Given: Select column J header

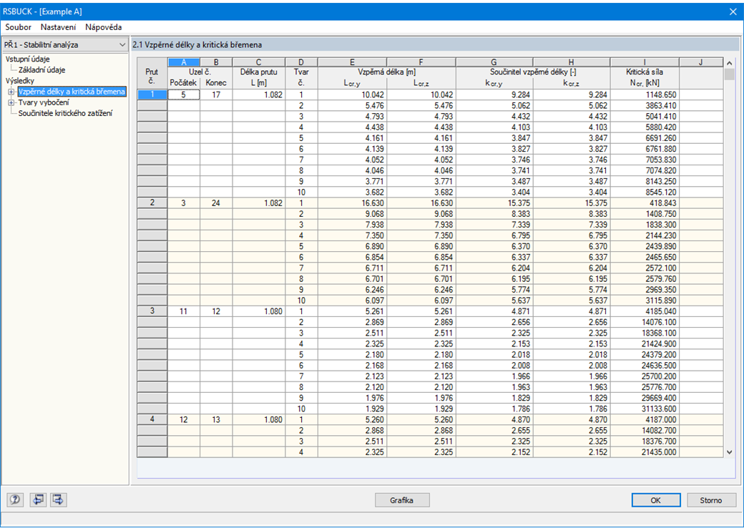Looking at the screenshot, I should tap(701, 62).
